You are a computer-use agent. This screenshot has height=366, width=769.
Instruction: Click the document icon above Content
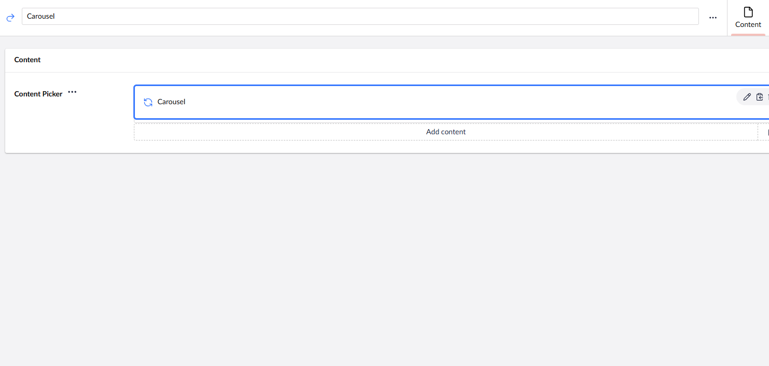tap(748, 12)
